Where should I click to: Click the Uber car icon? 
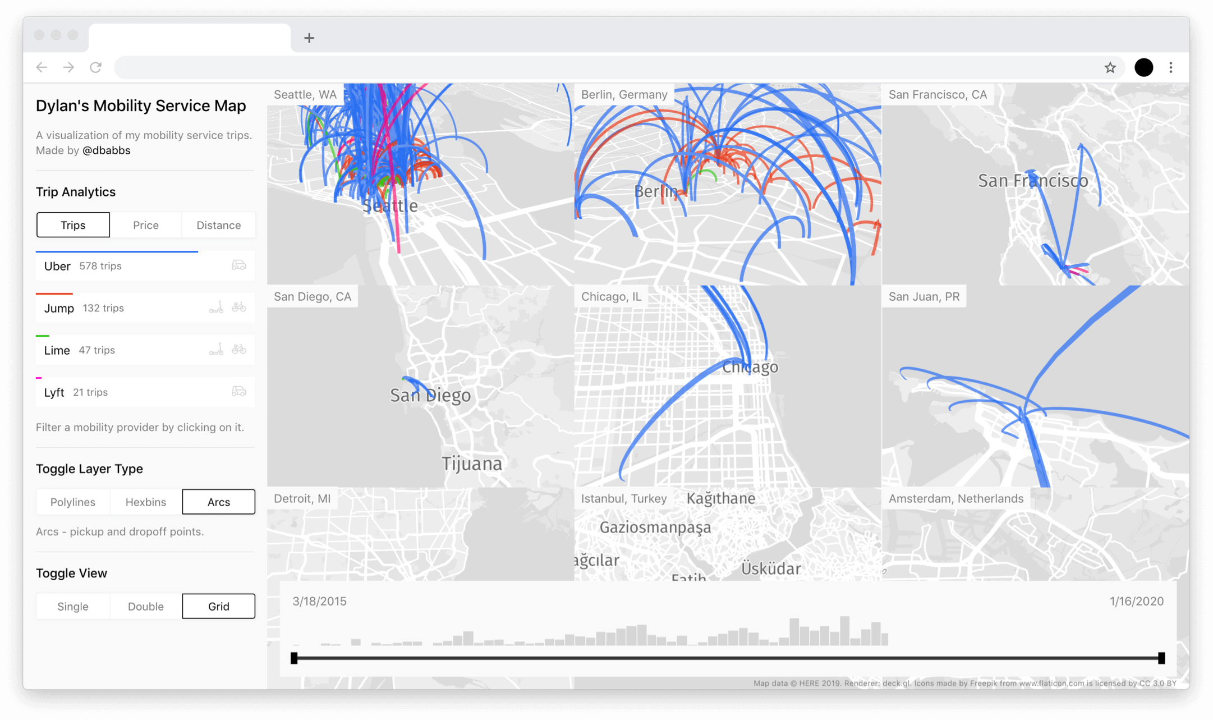click(x=239, y=265)
